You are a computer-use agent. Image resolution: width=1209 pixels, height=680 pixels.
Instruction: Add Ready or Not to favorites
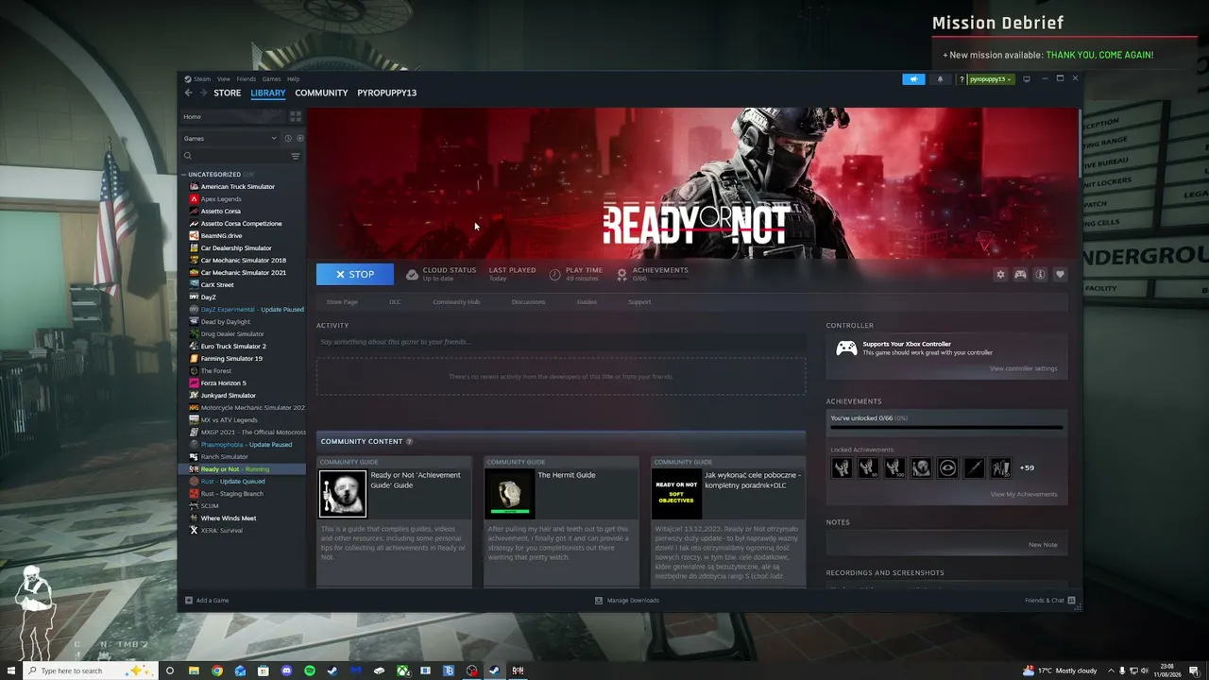pos(1060,274)
